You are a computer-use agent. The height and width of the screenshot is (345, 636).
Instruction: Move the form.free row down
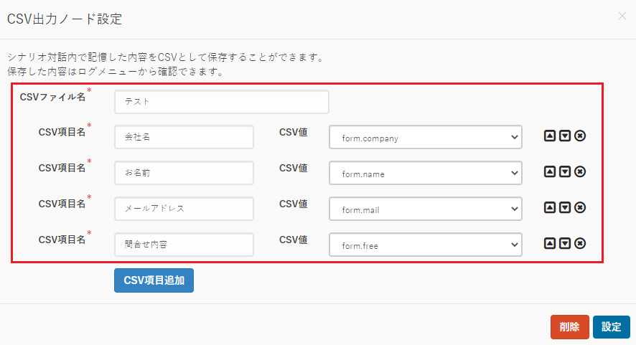click(565, 243)
